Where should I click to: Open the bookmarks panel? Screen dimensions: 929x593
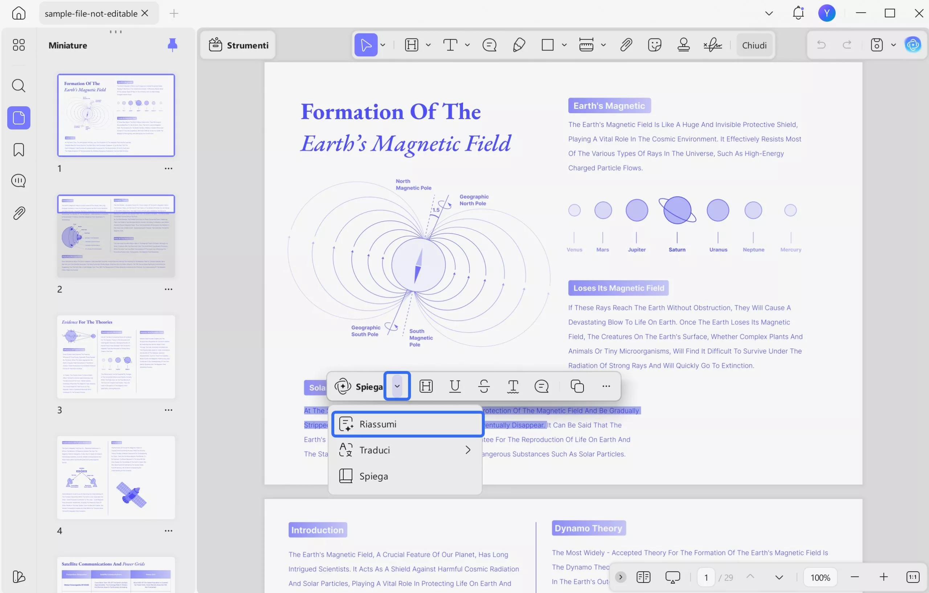[x=19, y=149]
